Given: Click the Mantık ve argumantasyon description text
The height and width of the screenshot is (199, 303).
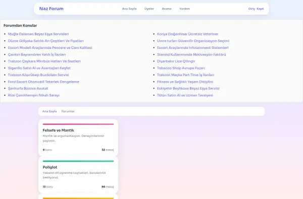Looking at the screenshot, I should pyautogui.click(x=73, y=138).
